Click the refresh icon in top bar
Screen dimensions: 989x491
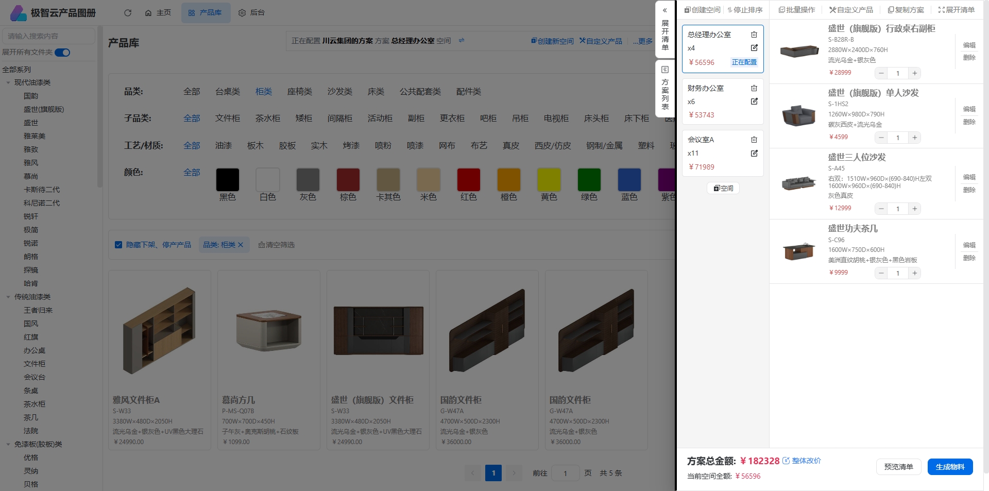[128, 13]
